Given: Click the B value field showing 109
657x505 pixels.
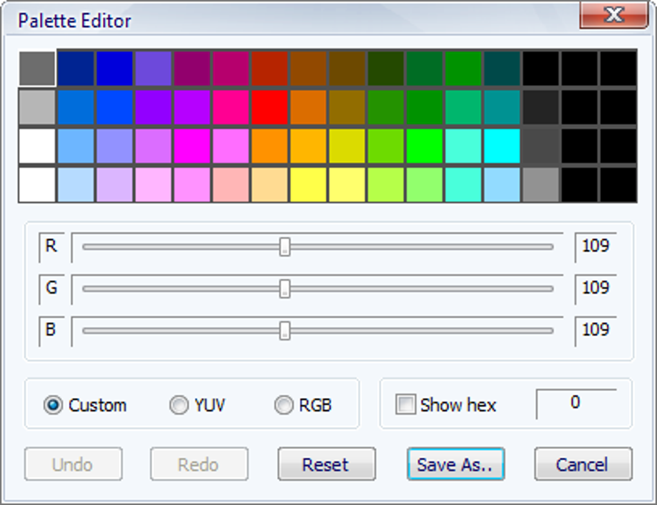Looking at the screenshot, I should pyautogui.click(x=595, y=330).
